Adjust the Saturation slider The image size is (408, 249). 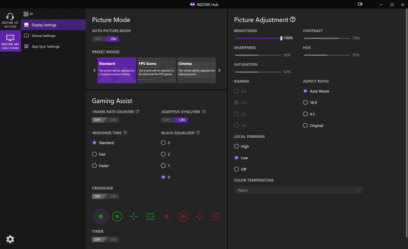coord(258,72)
